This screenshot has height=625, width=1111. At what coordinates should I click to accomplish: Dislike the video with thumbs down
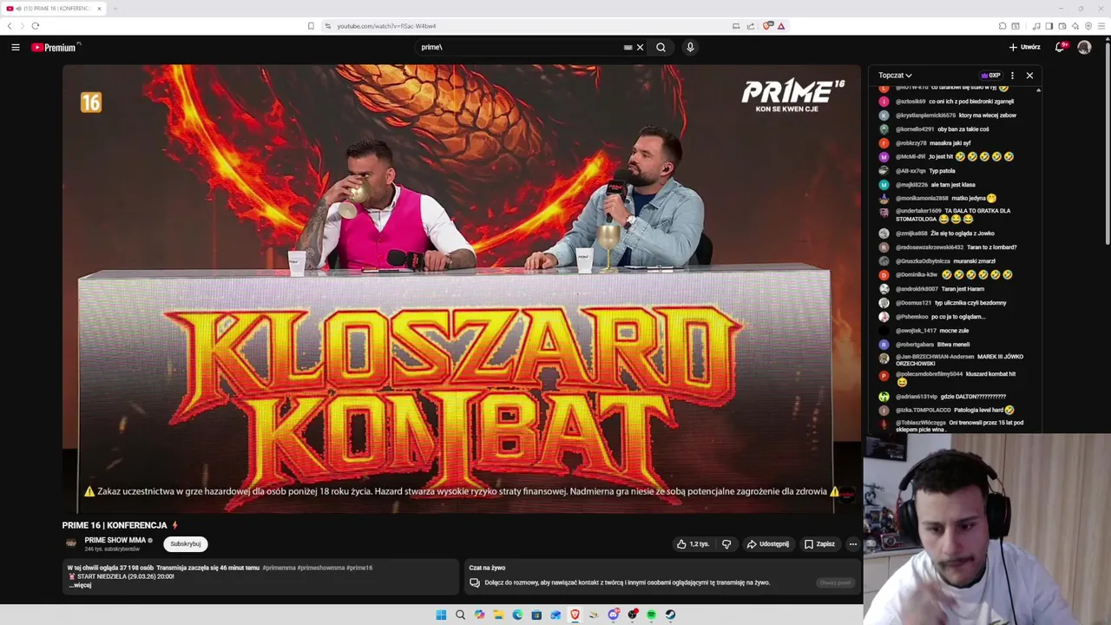click(726, 544)
